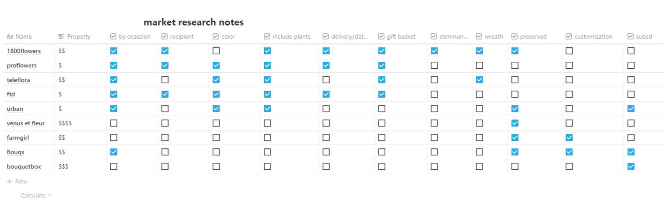Open the 'Bouqs' page link
The image size is (664, 218).
pyautogui.click(x=16, y=152)
